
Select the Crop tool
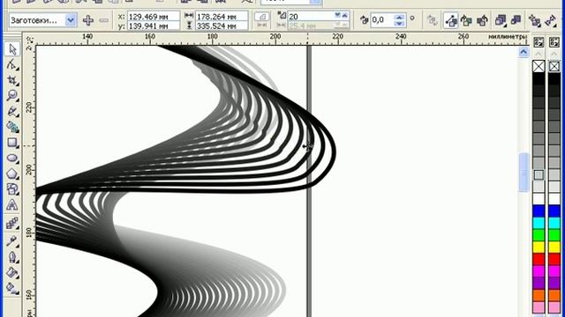pyautogui.click(x=11, y=80)
